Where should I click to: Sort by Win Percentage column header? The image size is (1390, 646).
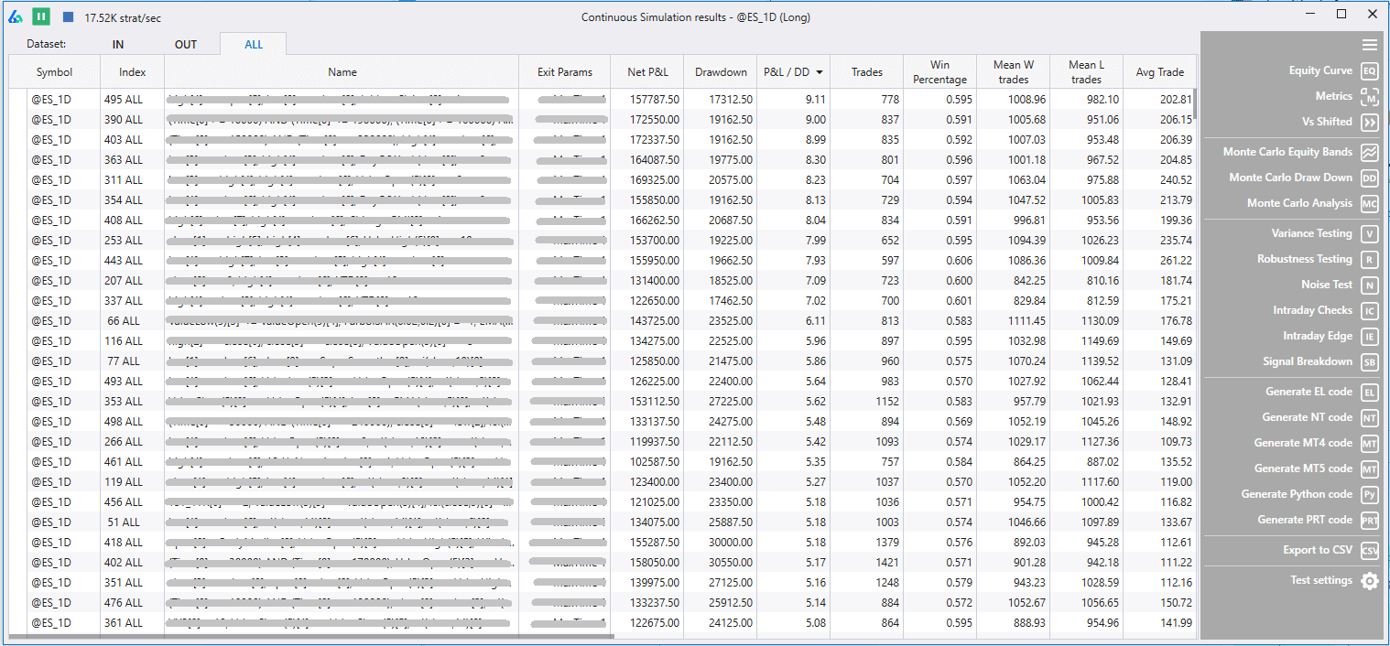(x=939, y=72)
